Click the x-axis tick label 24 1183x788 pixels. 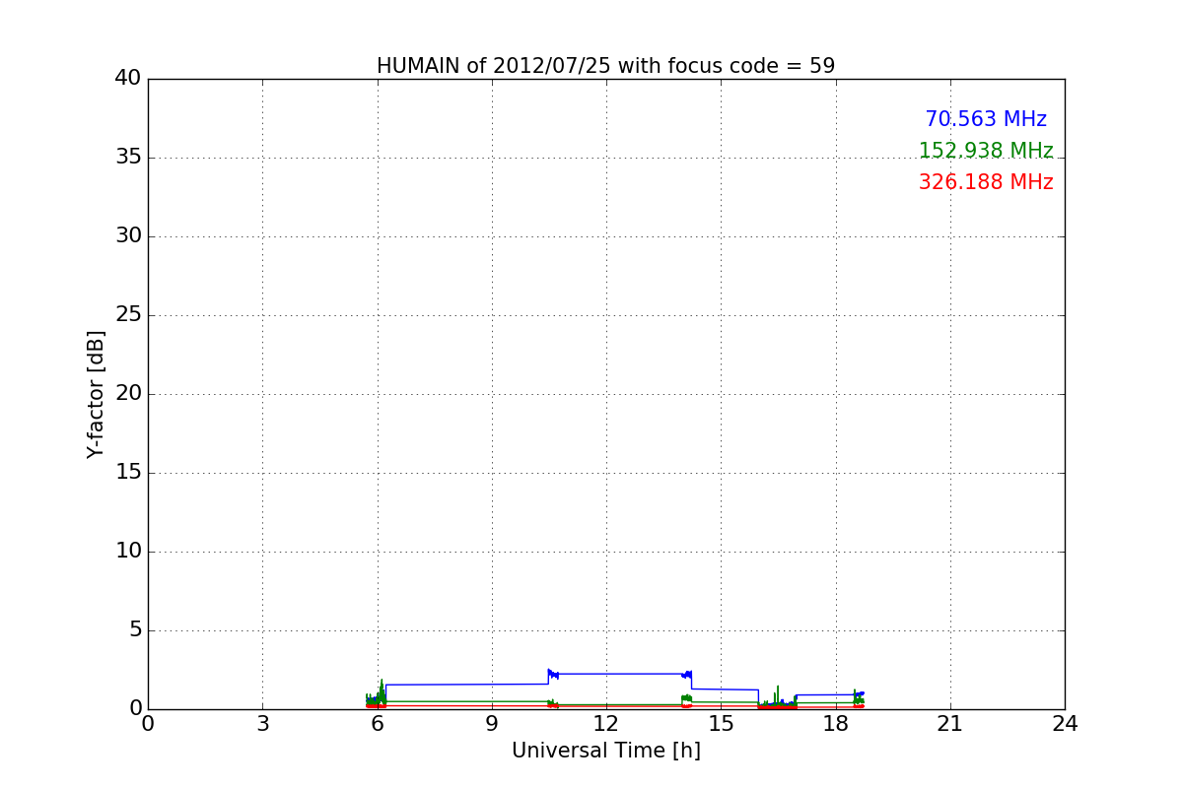tap(1065, 724)
